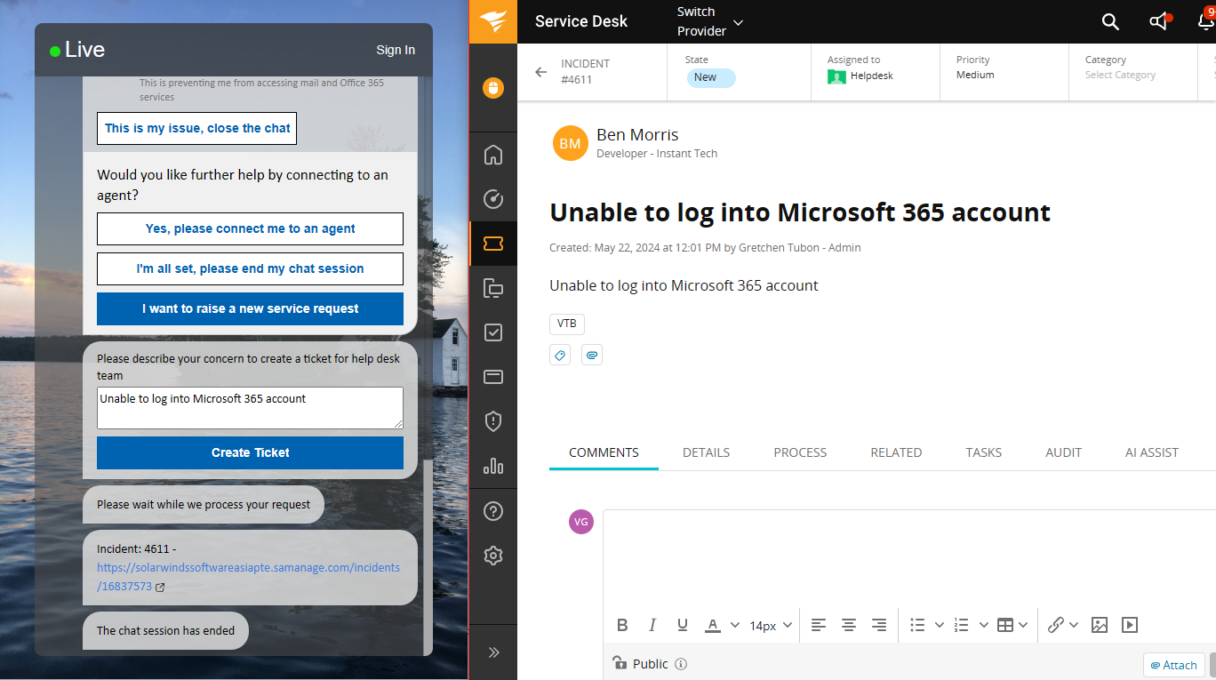The height and width of the screenshot is (680, 1216).
Task: Open the table options dropdown arrow
Action: (x=1024, y=625)
